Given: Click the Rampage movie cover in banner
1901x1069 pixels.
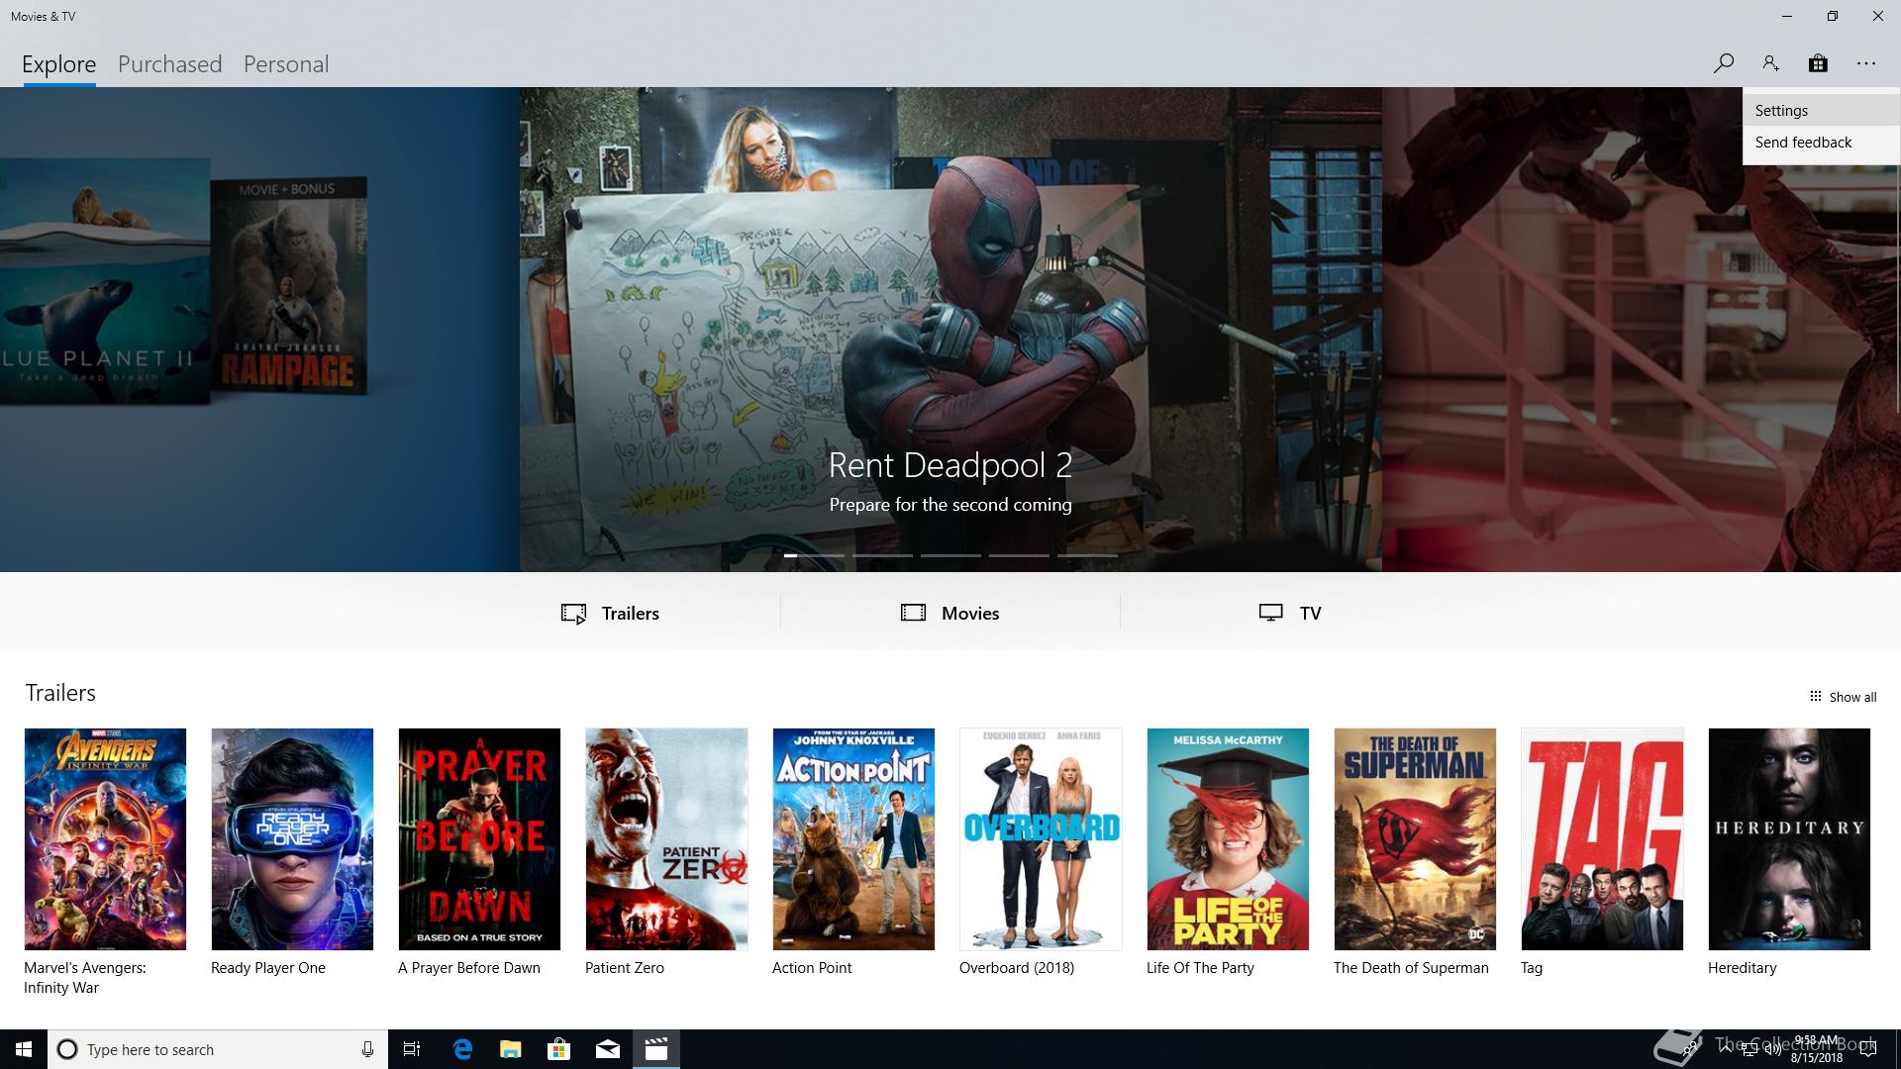Looking at the screenshot, I should pos(289,287).
